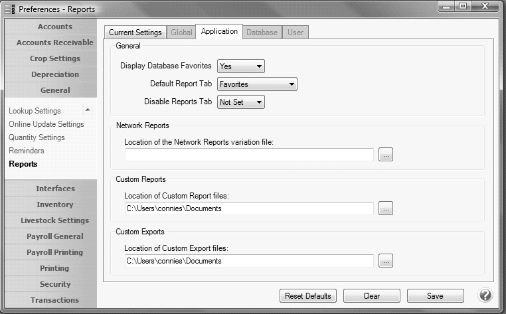Select Lookup Settings in sidebar
This screenshot has width=506, height=314.
pos(35,111)
